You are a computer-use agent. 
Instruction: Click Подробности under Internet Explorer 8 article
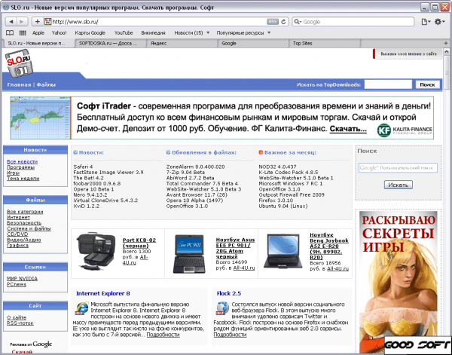point(163,335)
